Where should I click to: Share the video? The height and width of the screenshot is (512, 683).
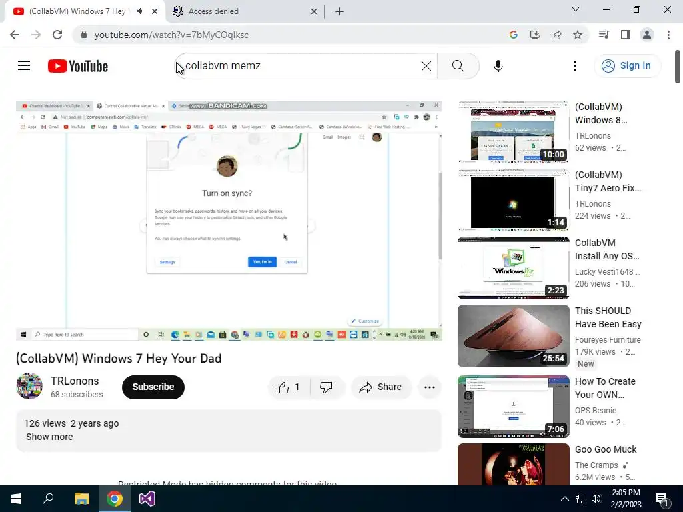[381, 387]
